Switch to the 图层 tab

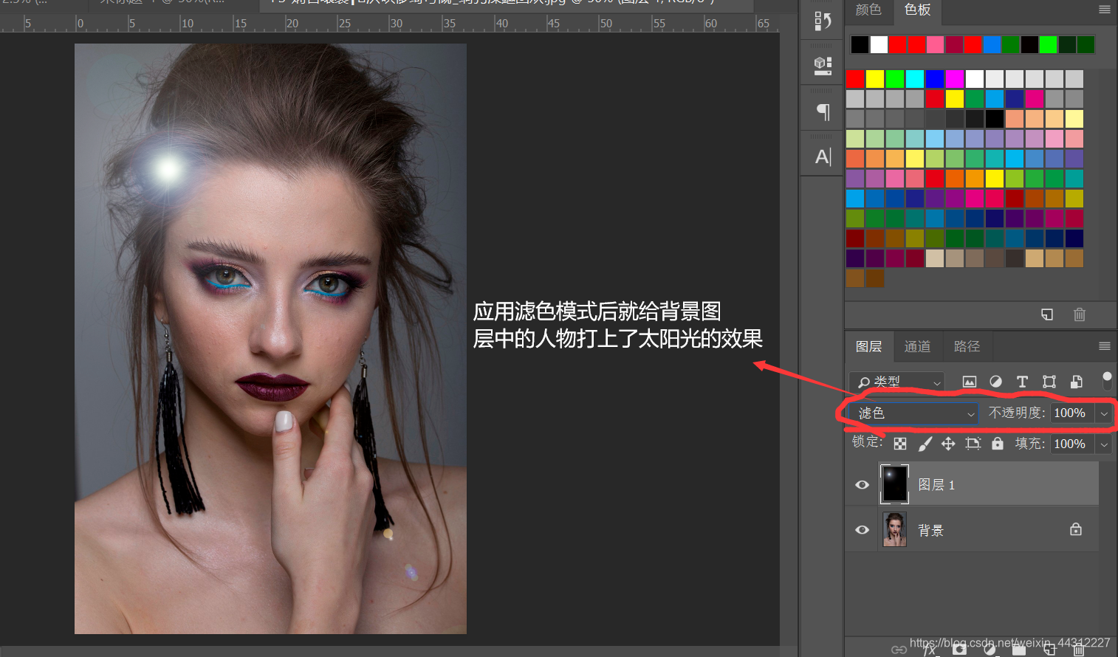[x=868, y=346]
